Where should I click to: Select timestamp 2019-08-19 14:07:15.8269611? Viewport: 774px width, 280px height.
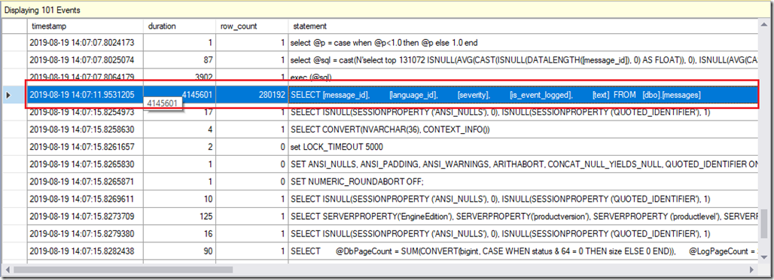click(x=85, y=199)
